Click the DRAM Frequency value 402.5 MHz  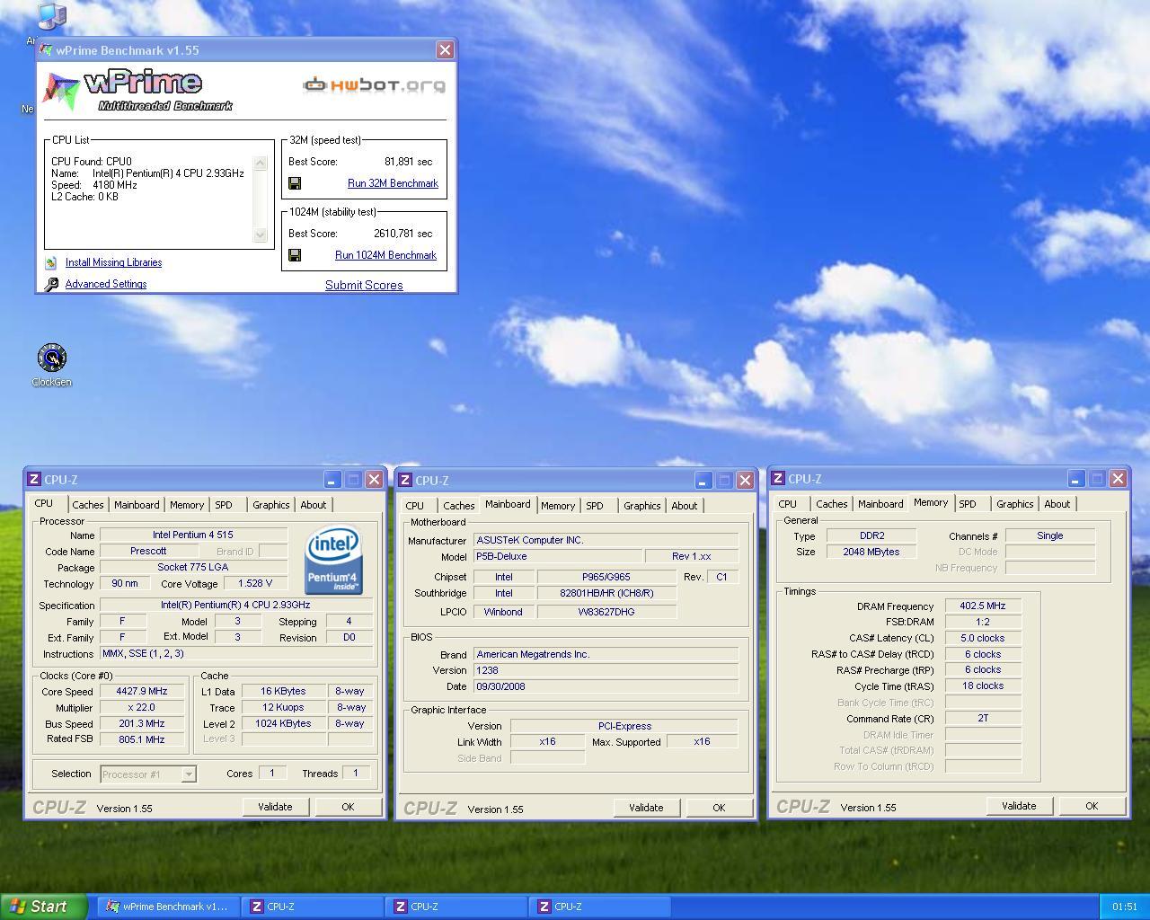pyautogui.click(x=983, y=606)
